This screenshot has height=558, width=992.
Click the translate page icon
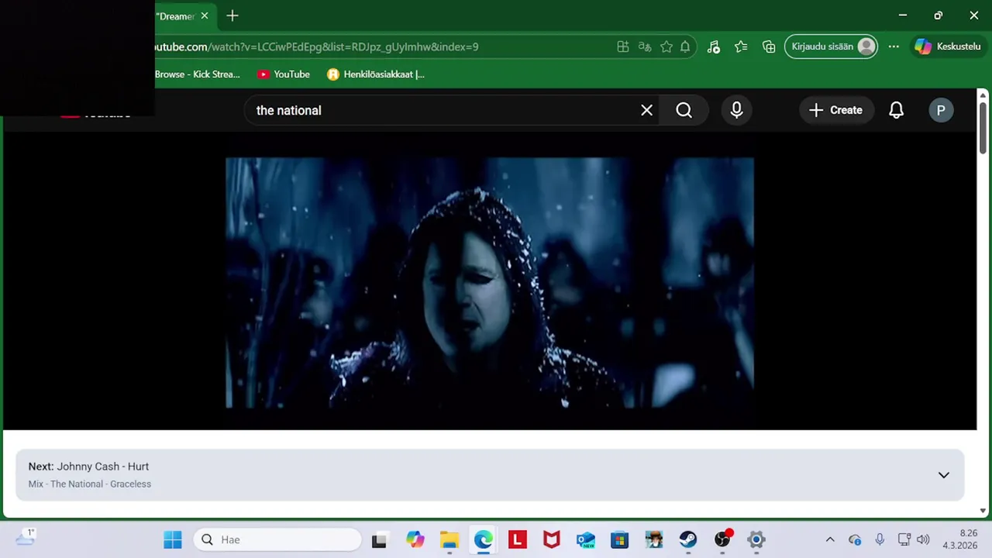(x=645, y=46)
